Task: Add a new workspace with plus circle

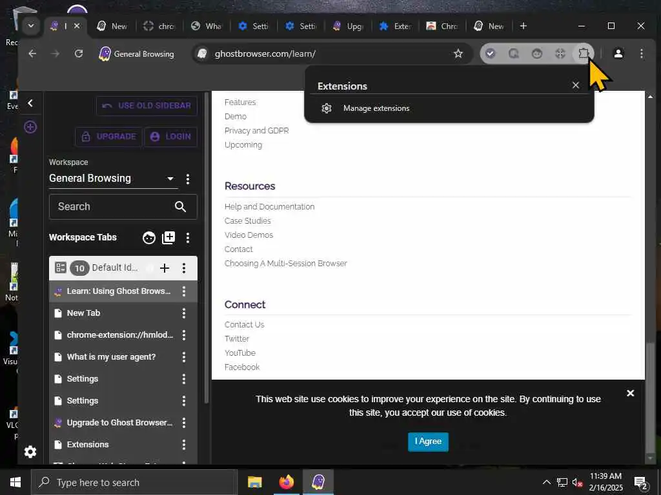Action: pos(30,127)
